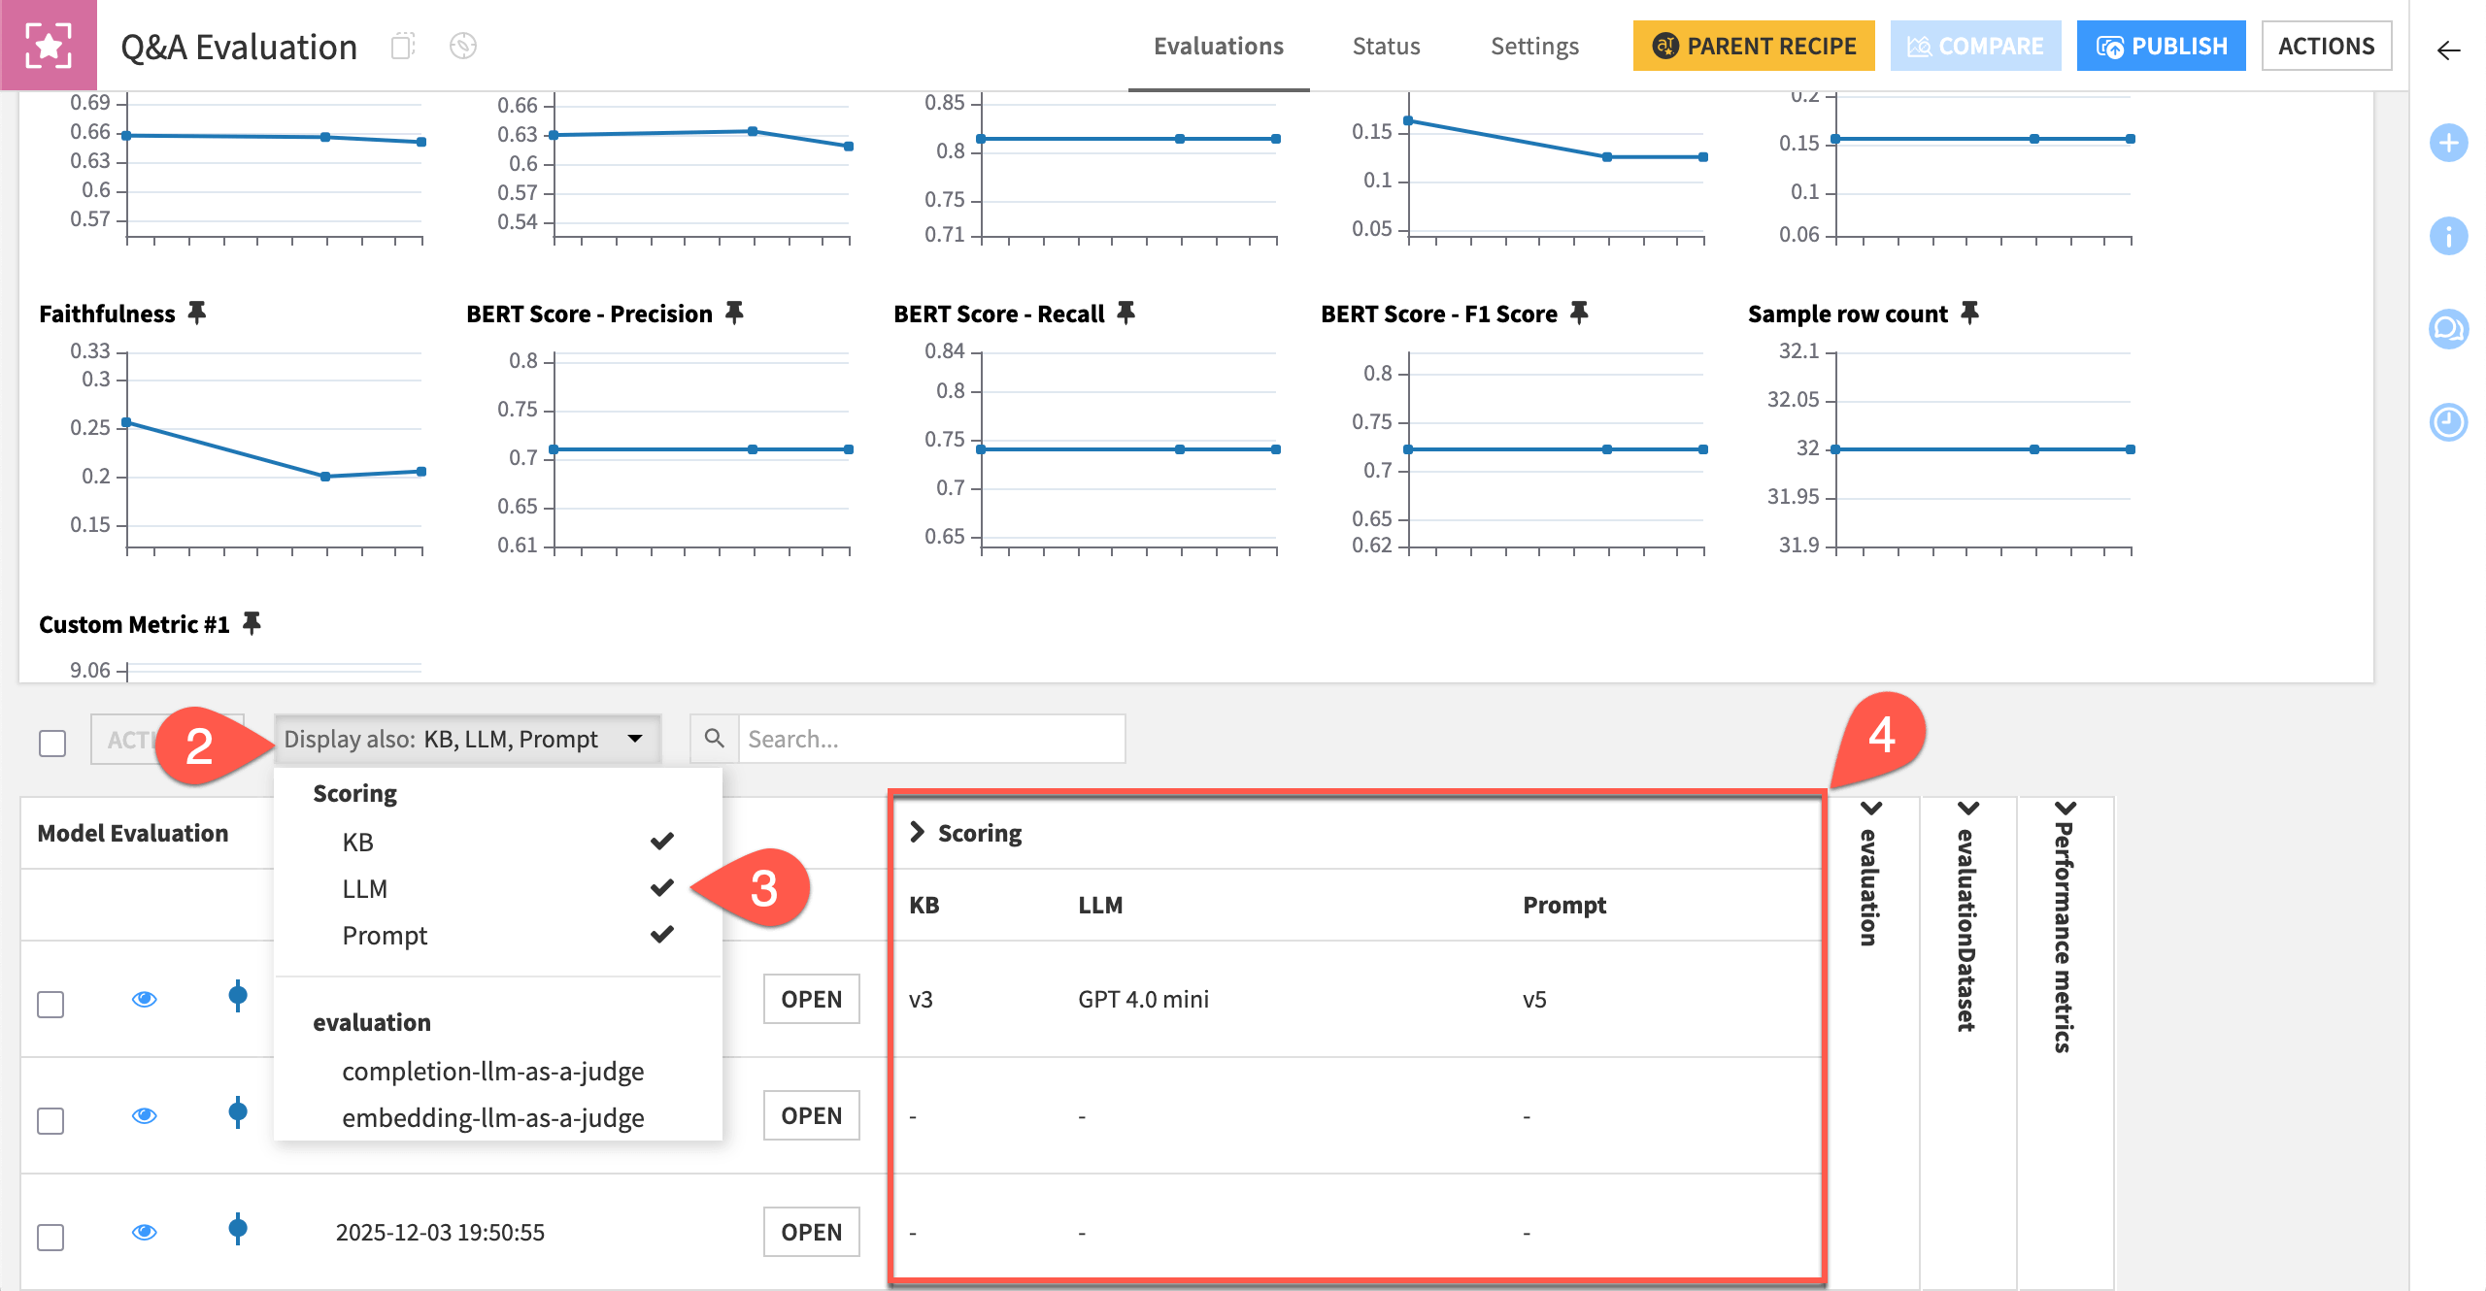
Task: Open the 2025-12-03 evaluation via OPEN button
Action: 811,1232
